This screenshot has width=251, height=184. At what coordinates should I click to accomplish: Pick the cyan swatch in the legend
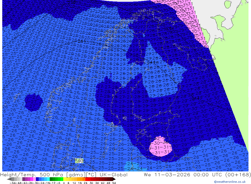(48, 179)
